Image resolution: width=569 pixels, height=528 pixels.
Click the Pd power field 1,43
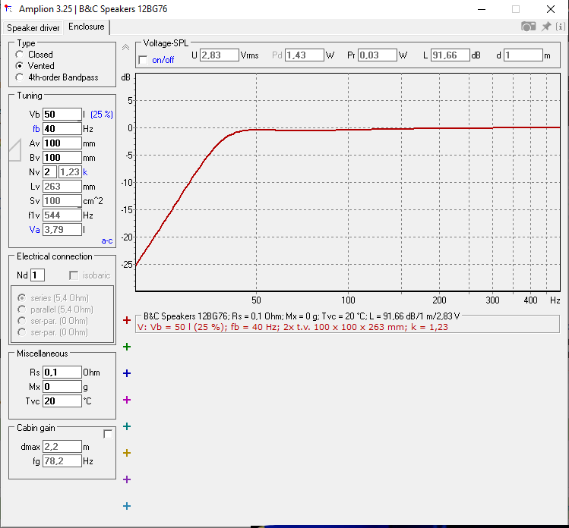(305, 55)
